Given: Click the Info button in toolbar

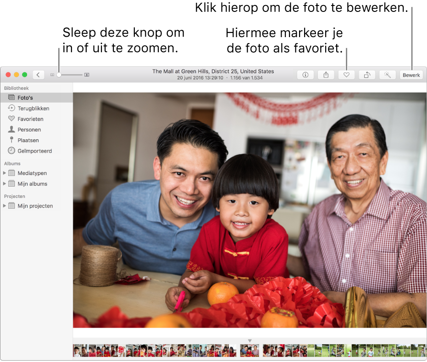Looking at the screenshot, I should coord(305,75).
